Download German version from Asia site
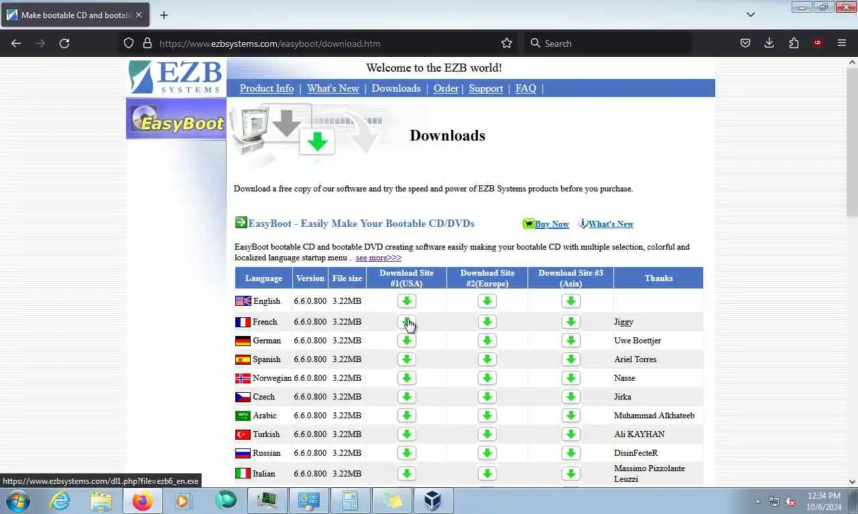This screenshot has height=514, width=858. pyautogui.click(x=570, y=341)
